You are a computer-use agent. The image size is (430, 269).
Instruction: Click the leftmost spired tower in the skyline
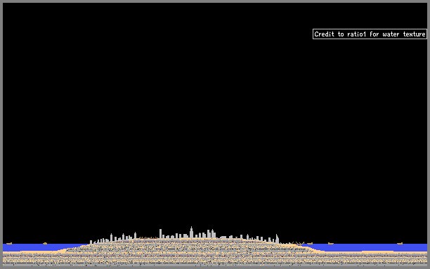[x=111, y=237]
